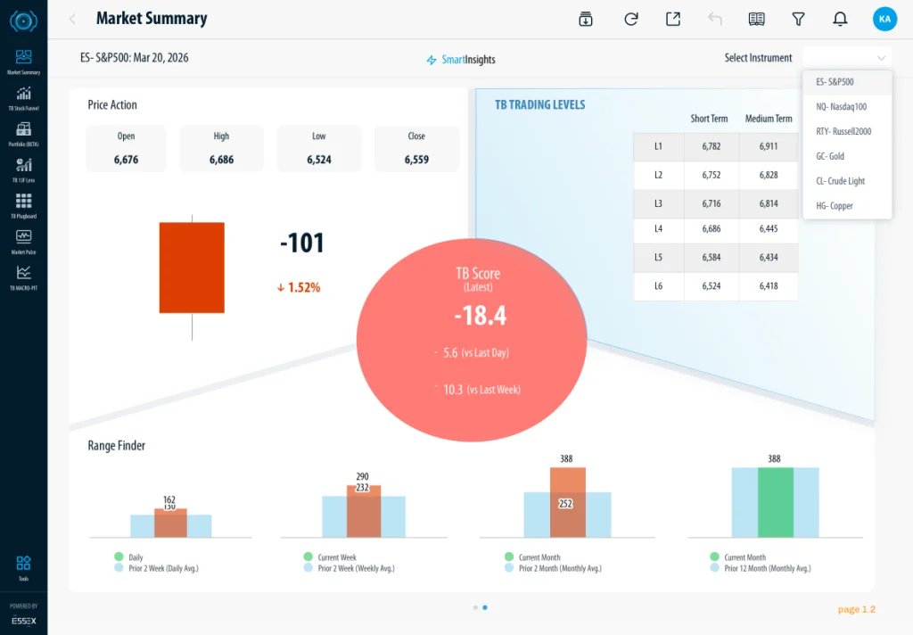Click the download icon in the header
The width and height of the screenshot is (913, 635).
pyautogui.click(x=586, y=19)
